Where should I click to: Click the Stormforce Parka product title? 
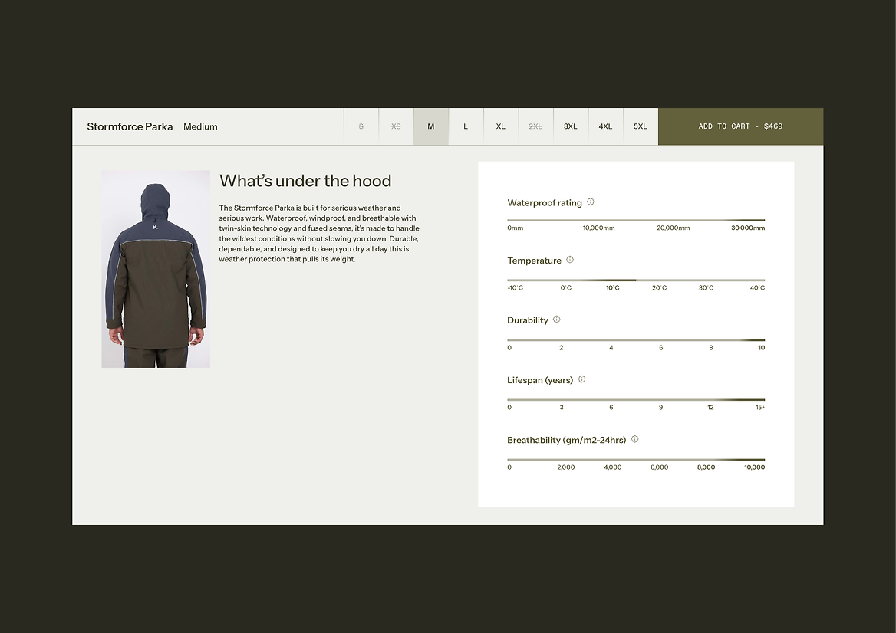tap(130, 126)
